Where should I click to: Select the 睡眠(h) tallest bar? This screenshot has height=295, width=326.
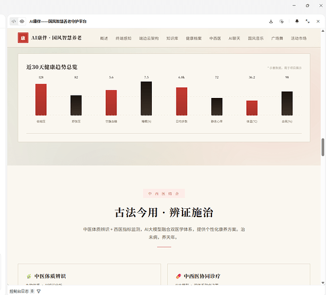[146, 99]
